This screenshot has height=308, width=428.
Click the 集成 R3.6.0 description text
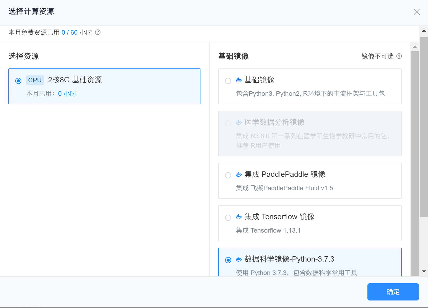click(312, 141)
